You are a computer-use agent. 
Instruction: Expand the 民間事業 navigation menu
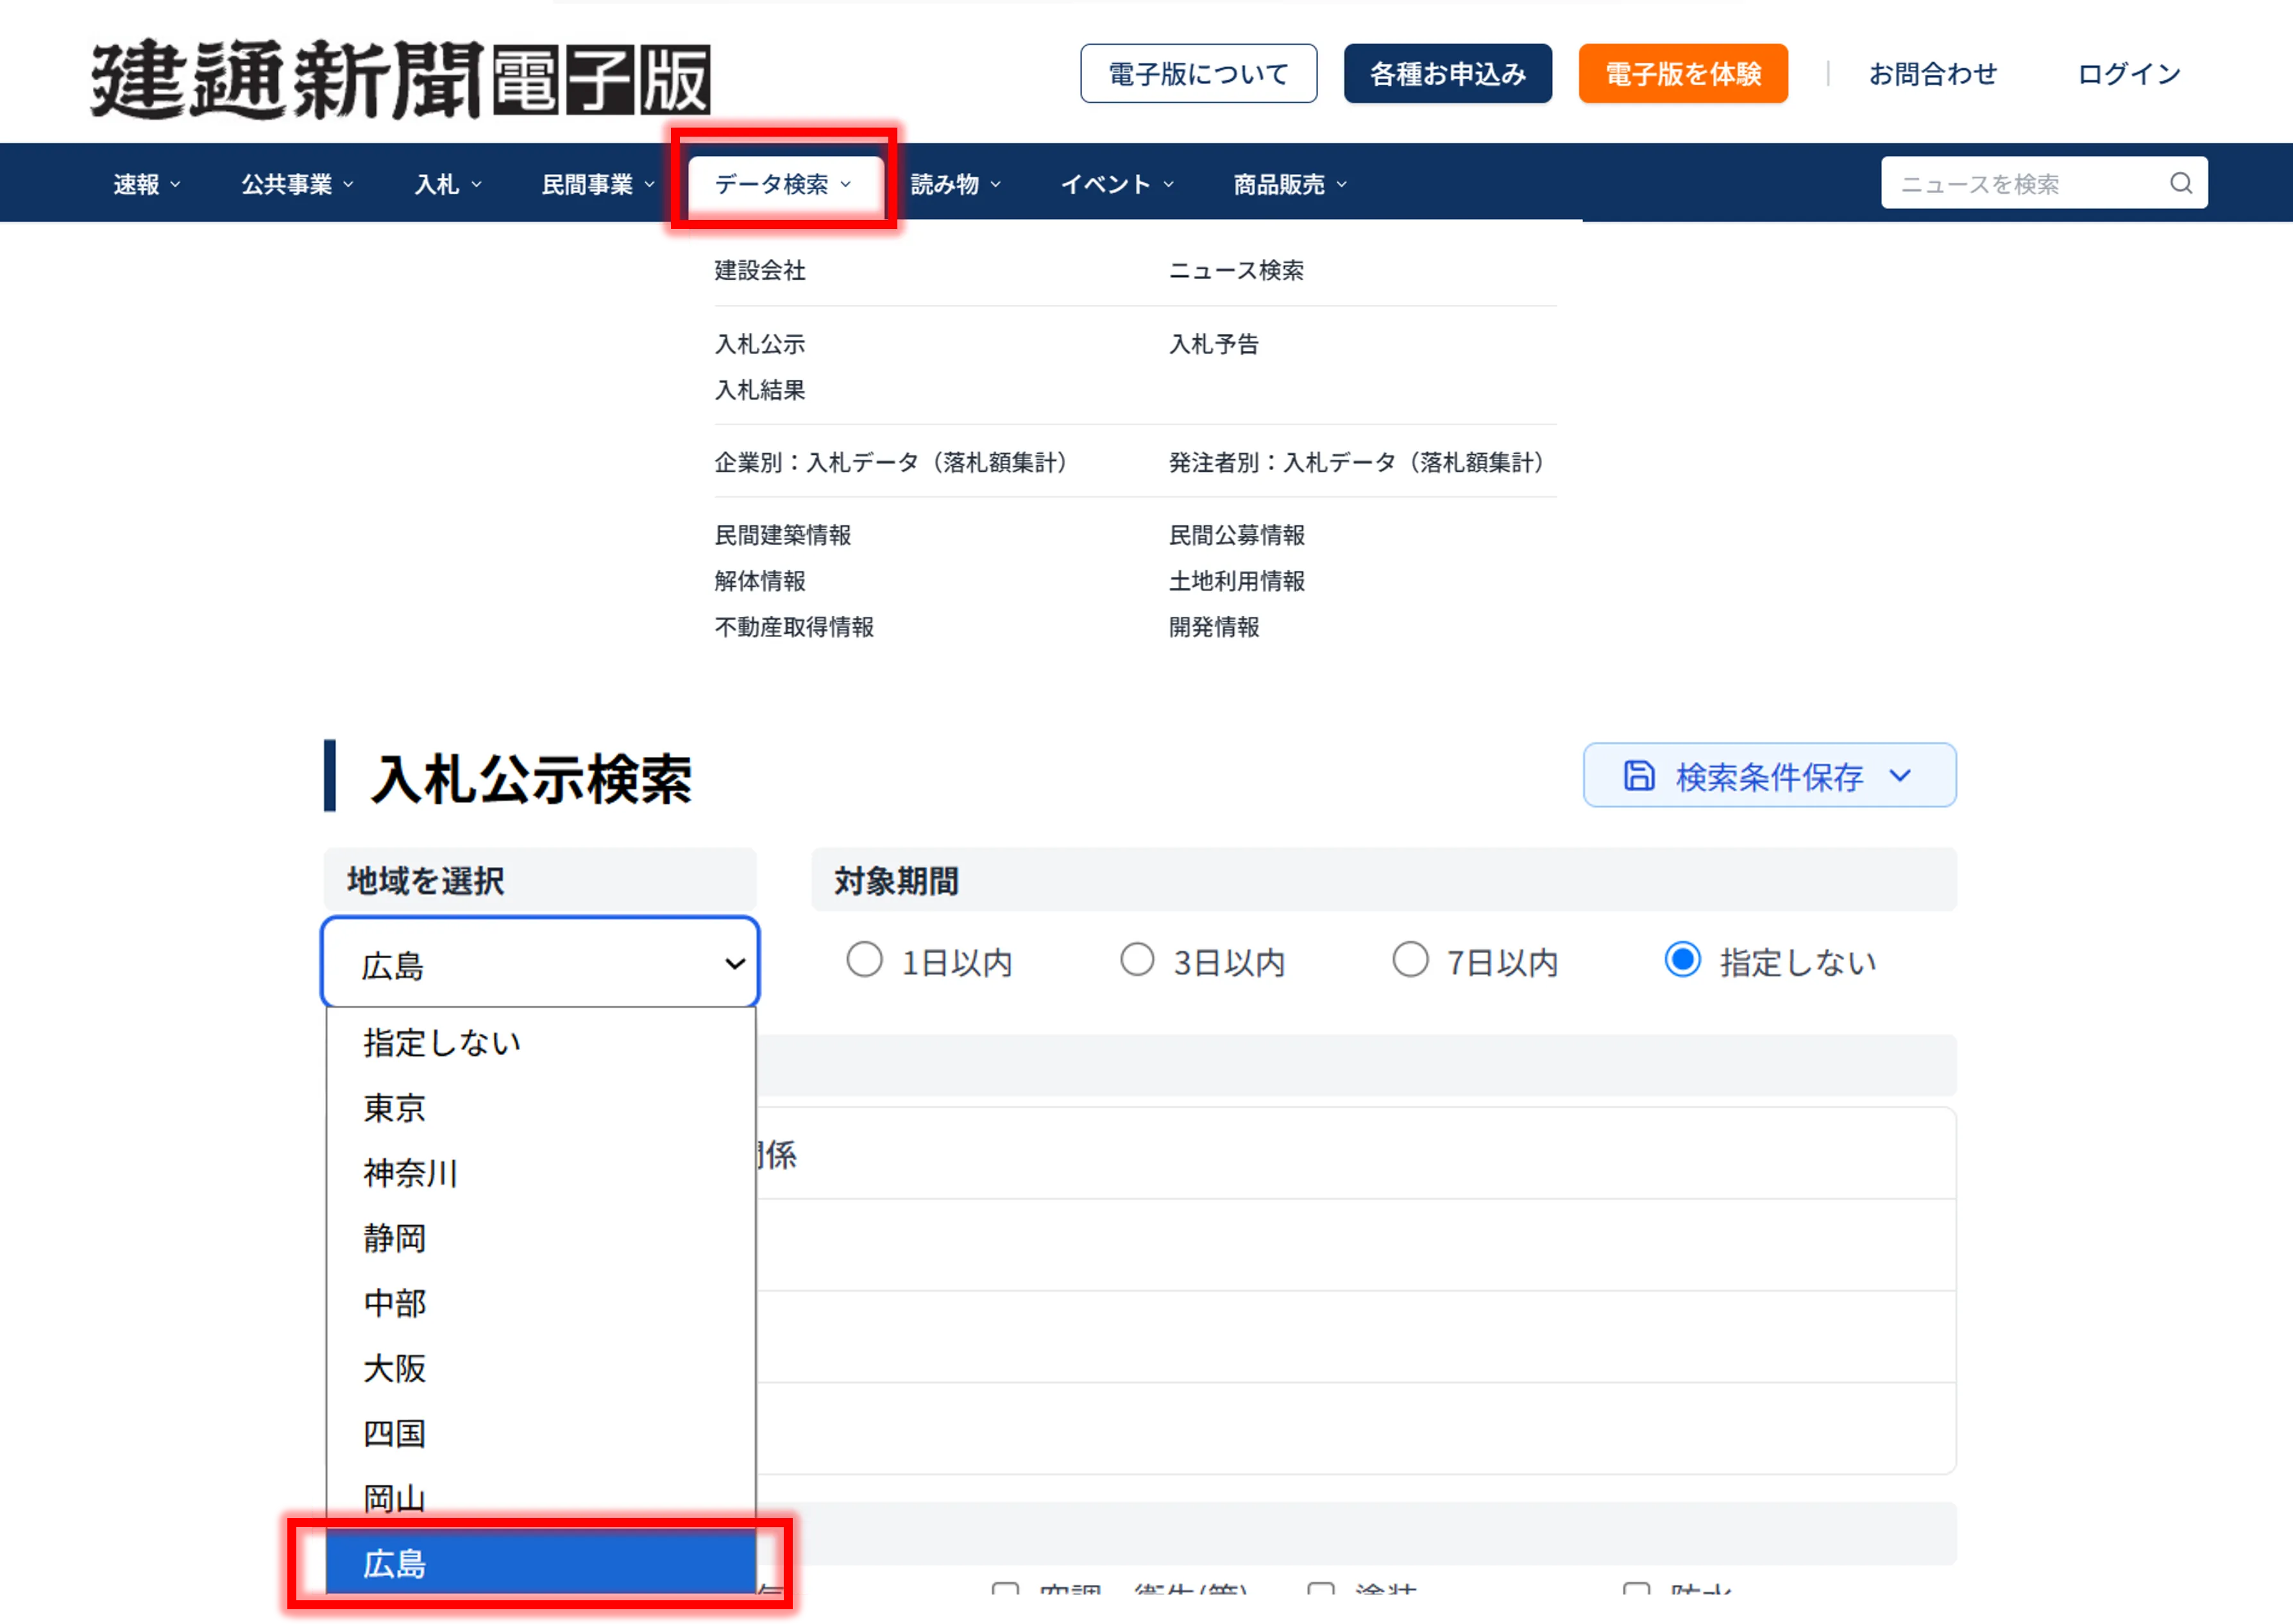[598, 185]
